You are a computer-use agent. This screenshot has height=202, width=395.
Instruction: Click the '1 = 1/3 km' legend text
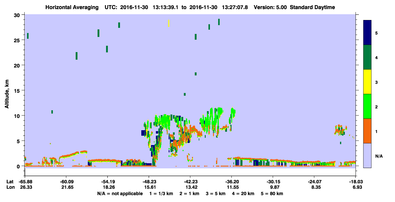(161, 194)
